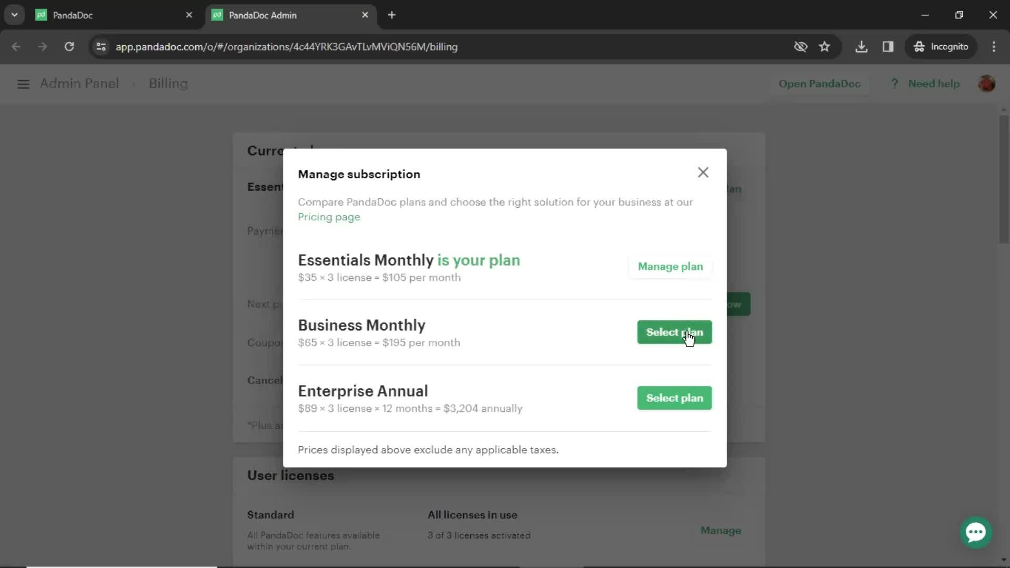
Task: Select the Enterprise Annual plan
Action: tap(674, 398)
